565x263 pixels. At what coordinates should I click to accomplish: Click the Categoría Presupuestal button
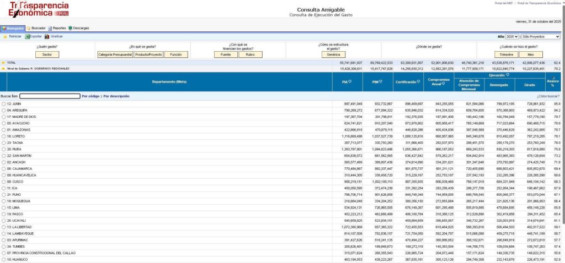coord(115,54)
